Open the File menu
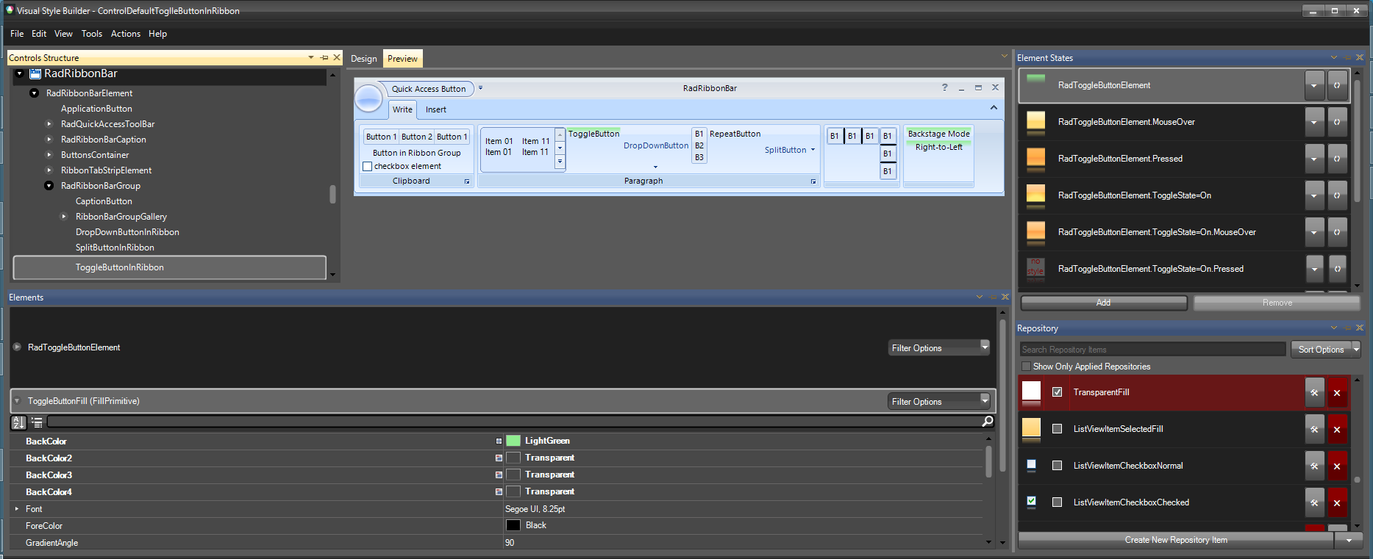The height and width of the screenshot is (559, 1373). coord(17,34)
